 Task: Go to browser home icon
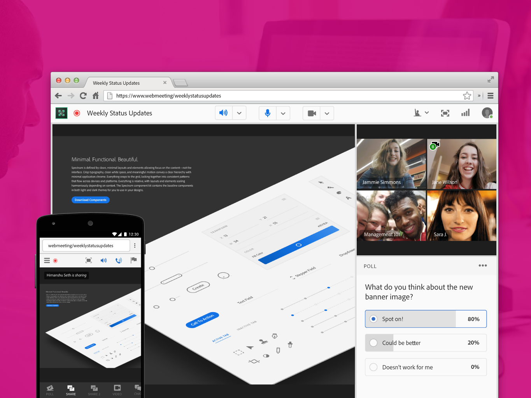(96, 96)
